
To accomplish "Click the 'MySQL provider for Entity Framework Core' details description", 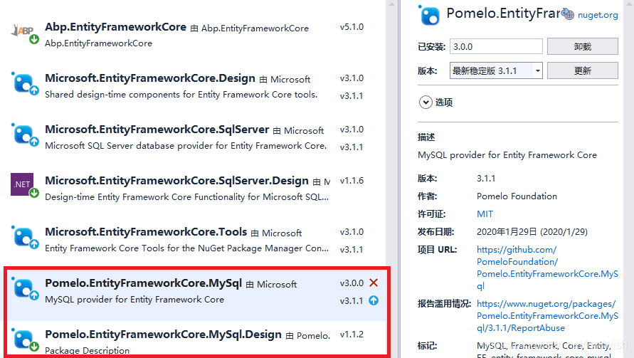I will 507,155.
